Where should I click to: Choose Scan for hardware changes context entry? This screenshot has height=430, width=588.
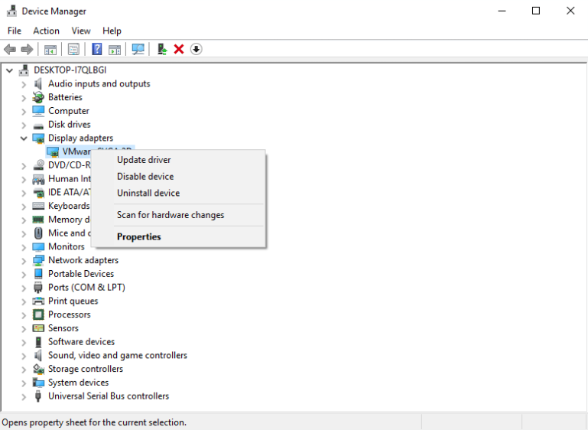(x=178, y=215)
